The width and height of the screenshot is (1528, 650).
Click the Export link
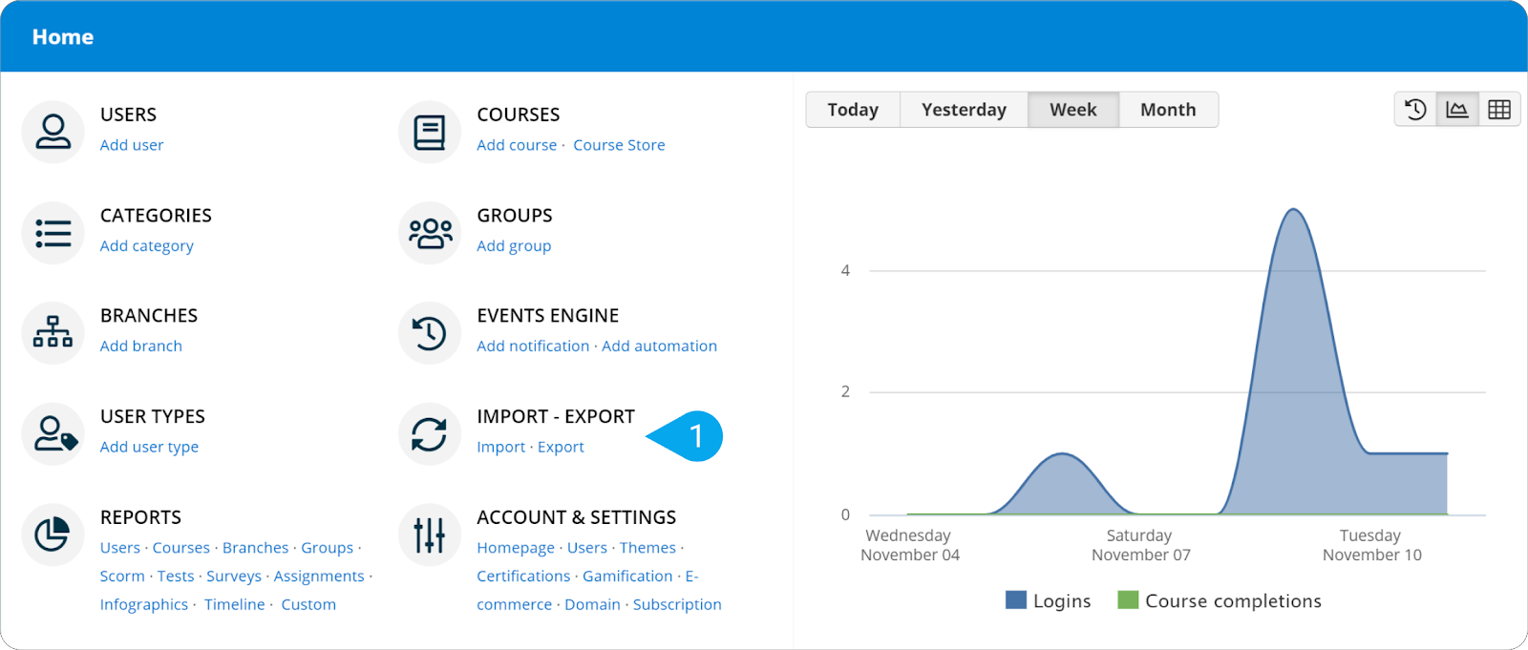pyautogui.click(x=561, y=447)
